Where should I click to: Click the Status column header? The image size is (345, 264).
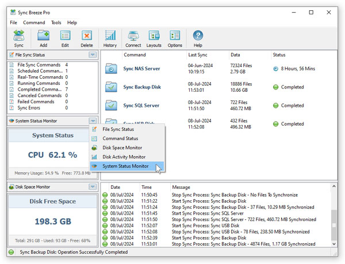304,55
